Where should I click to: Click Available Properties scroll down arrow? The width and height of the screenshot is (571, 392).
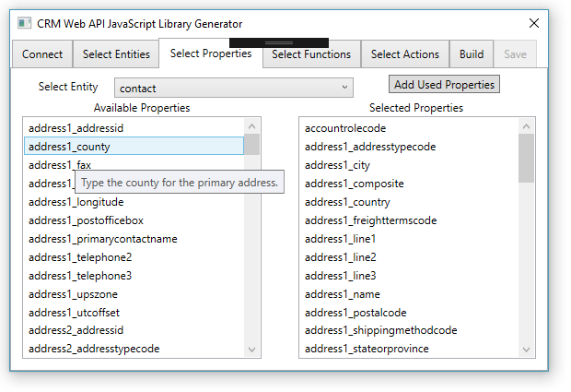click(251, 350)
